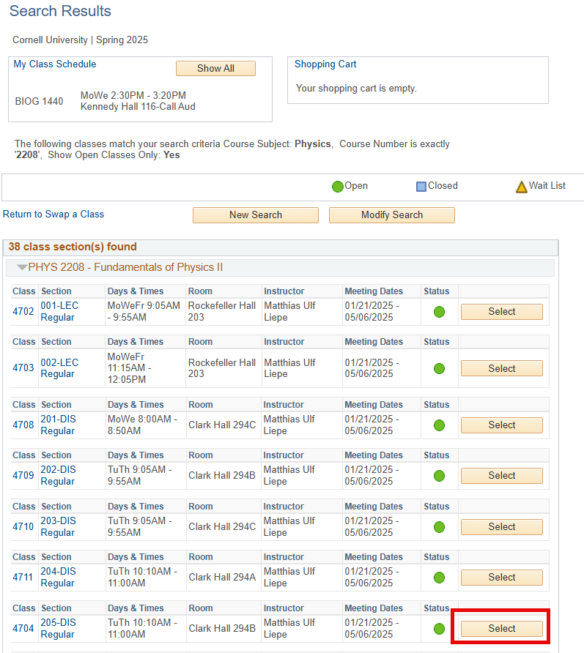584x653 pixels.
Task: Select the 205-DIS section in Clark Hall 294B
Action: (501, 629)
